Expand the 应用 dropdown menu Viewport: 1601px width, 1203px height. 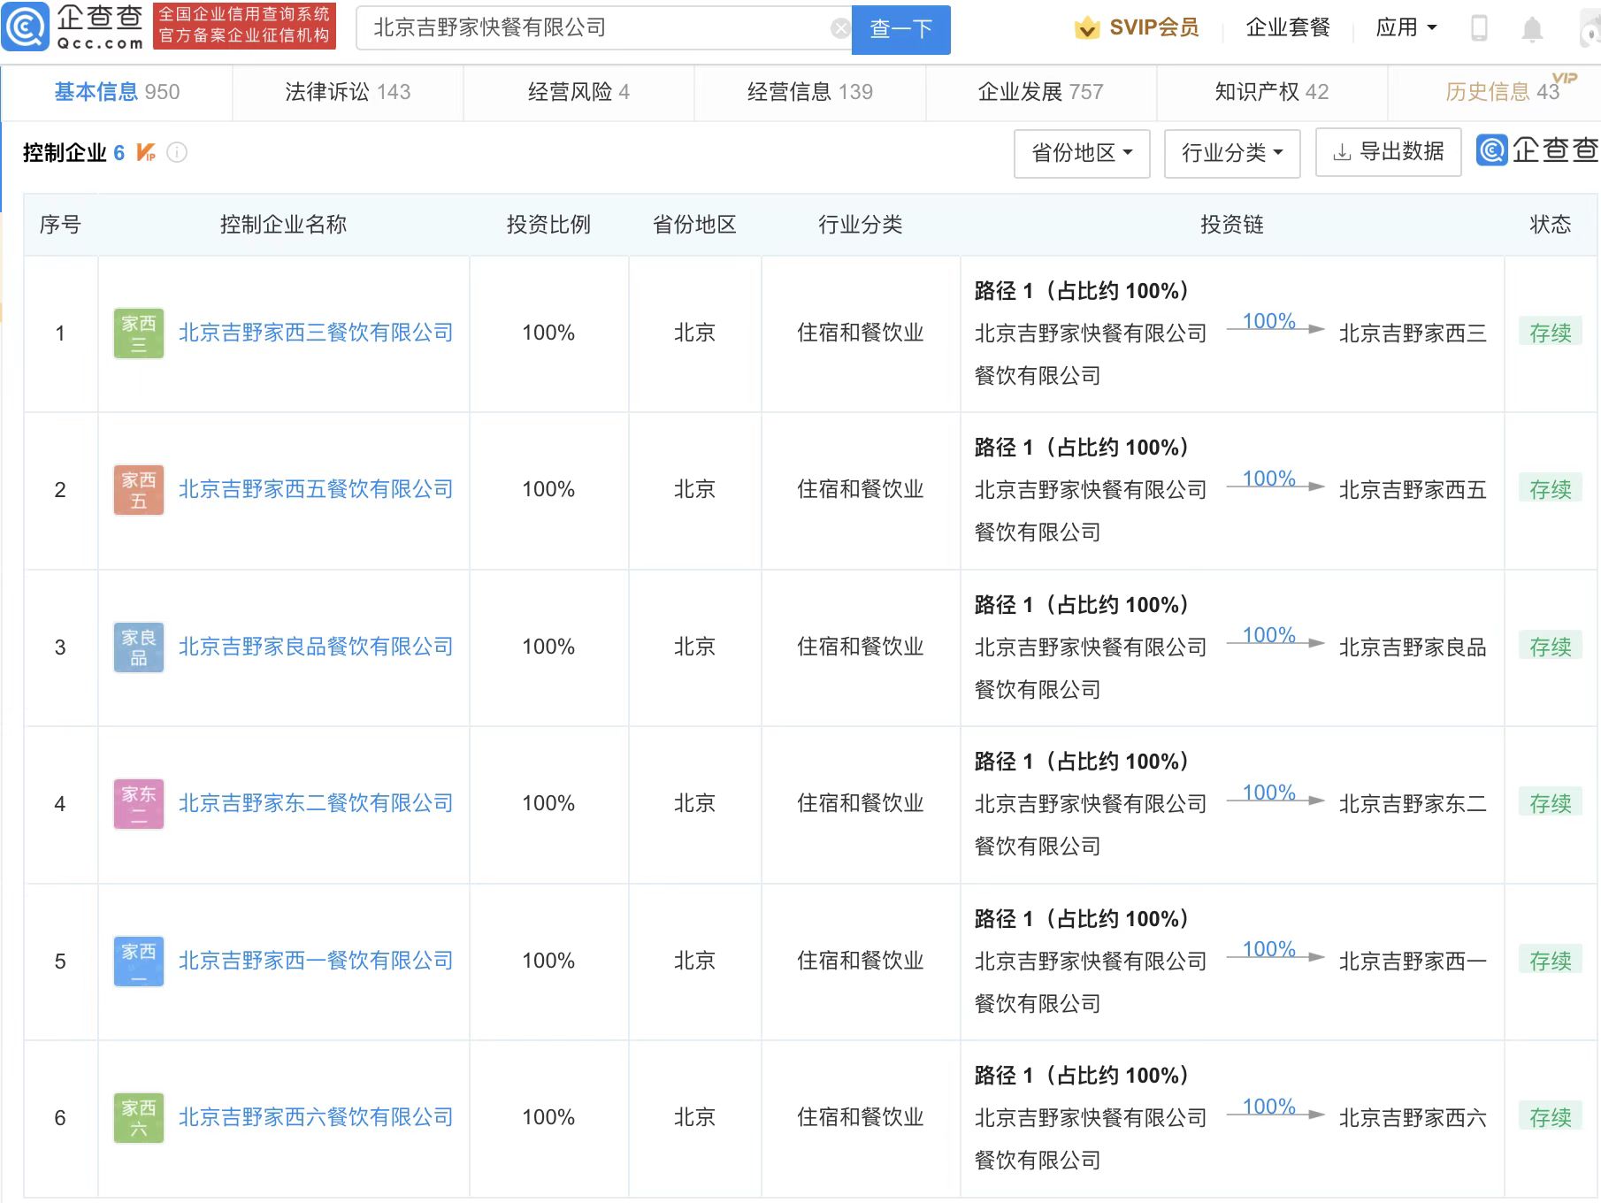[1406, 28]
